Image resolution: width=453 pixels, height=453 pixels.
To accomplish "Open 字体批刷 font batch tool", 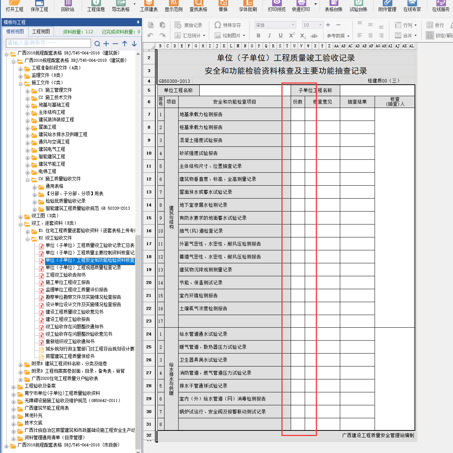I will coord(248,6).
